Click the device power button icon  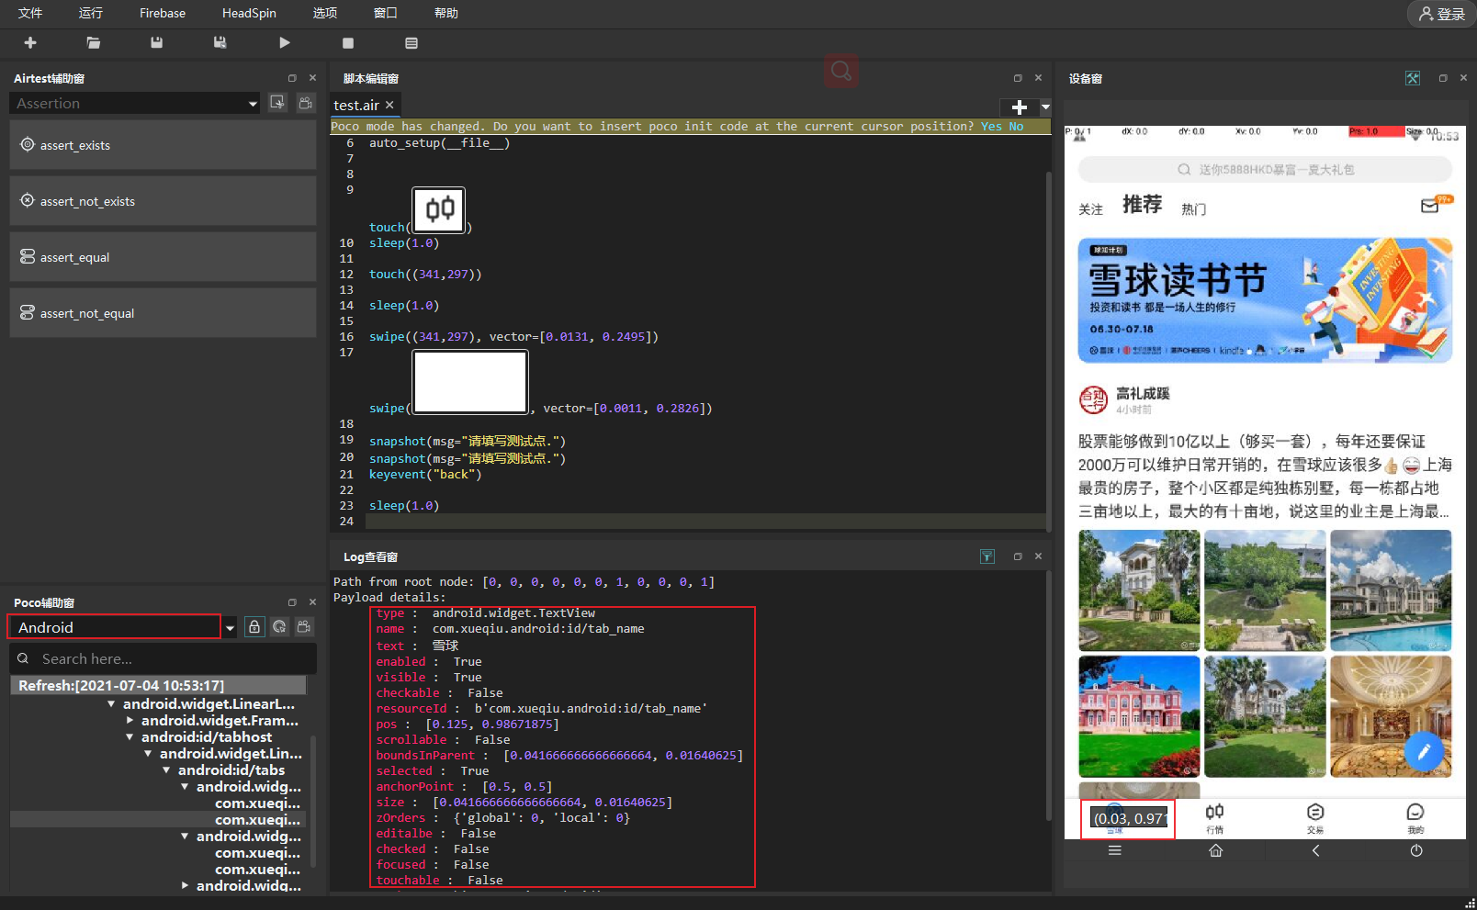pyautogui.click(x=1416, y=851)
